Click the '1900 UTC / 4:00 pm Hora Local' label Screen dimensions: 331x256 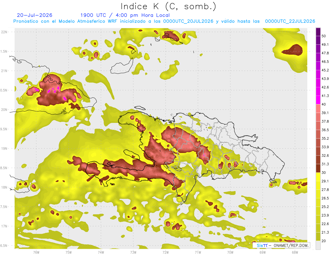125,15
